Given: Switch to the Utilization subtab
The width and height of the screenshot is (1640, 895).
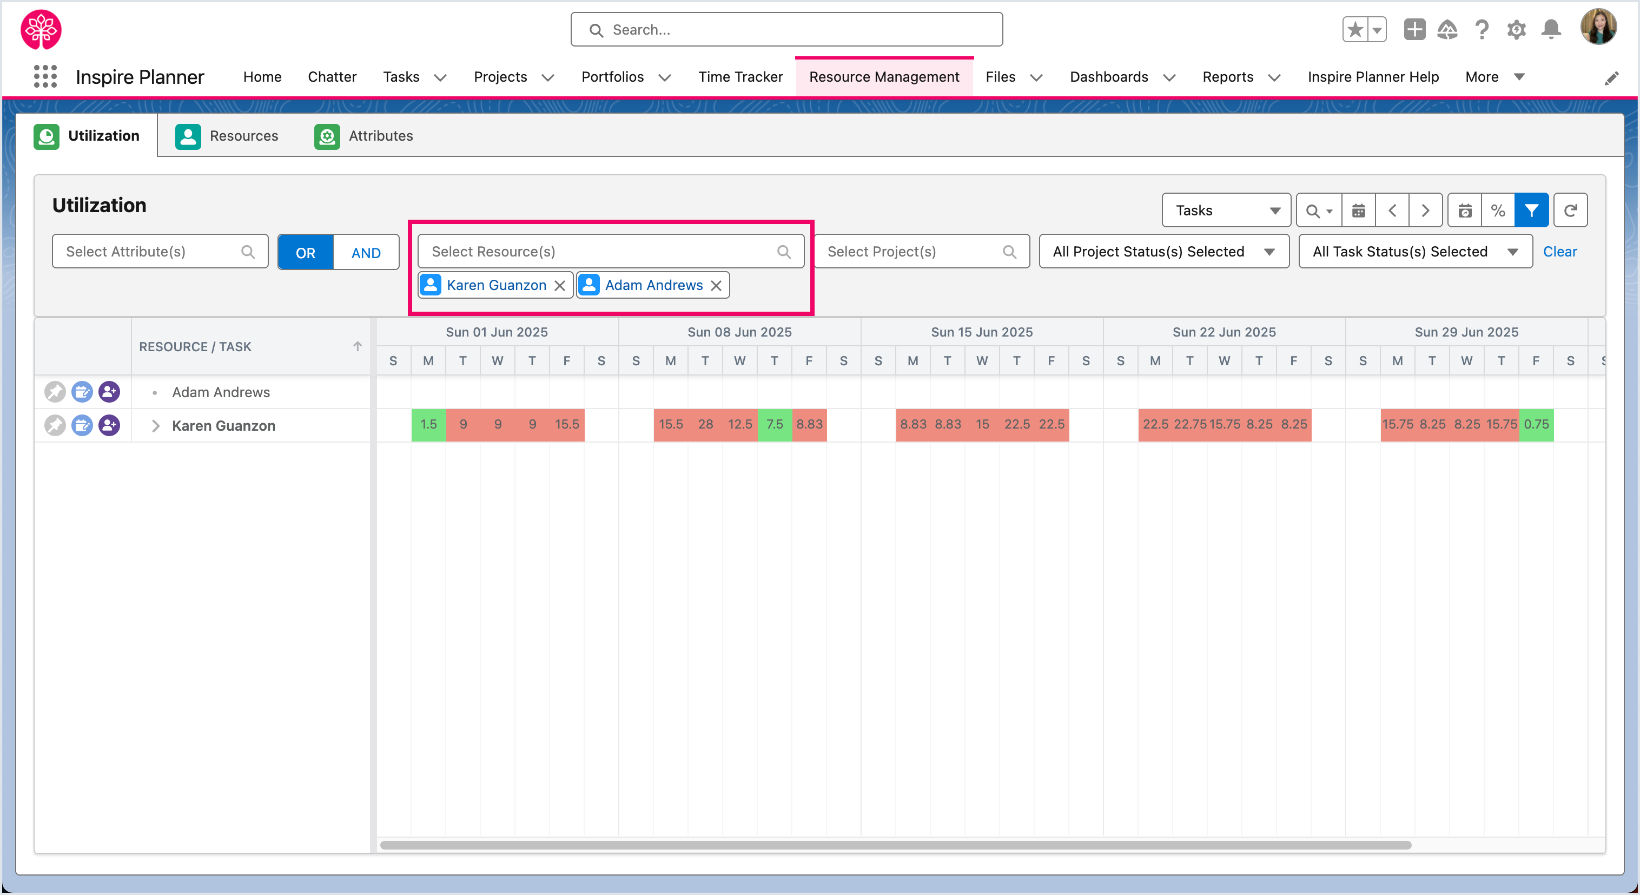Looking at the screenshot, I should pyautogui.click(x=87, y=136).
